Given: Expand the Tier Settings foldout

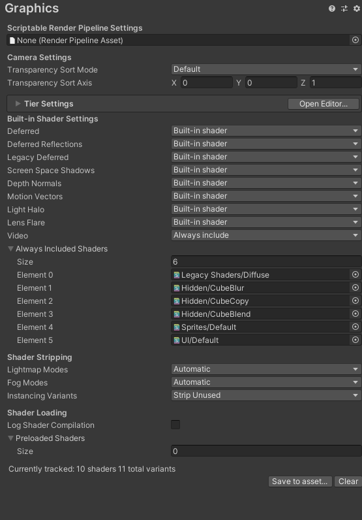Looking at the screenshot, I should point(18,104).
